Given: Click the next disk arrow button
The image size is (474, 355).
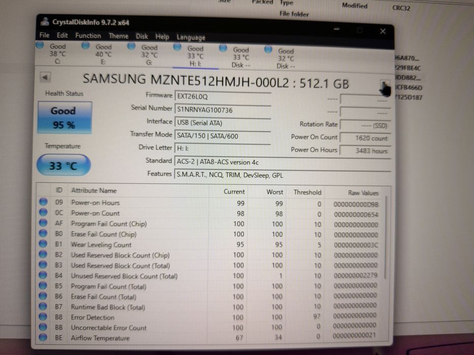Looking at the screenshot, I should click(385, 85).
